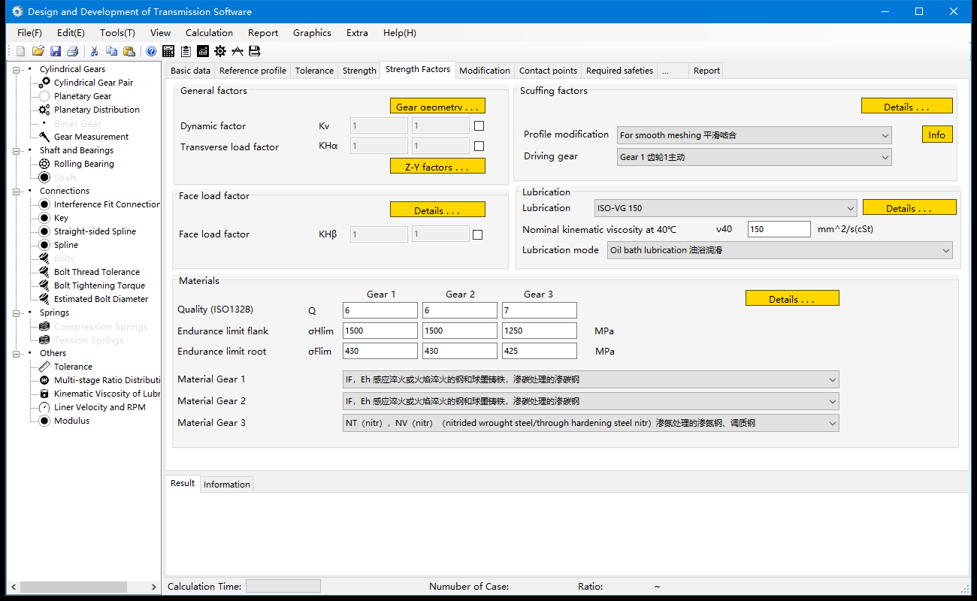Select Multi-stage Ratio Distribution icon
Image resolution: width=977 pixels, height=601 pixels.
[x=44, y=380]
